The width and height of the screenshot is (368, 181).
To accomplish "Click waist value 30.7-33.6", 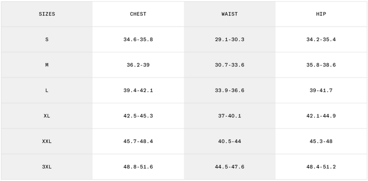I will (230, 65).
